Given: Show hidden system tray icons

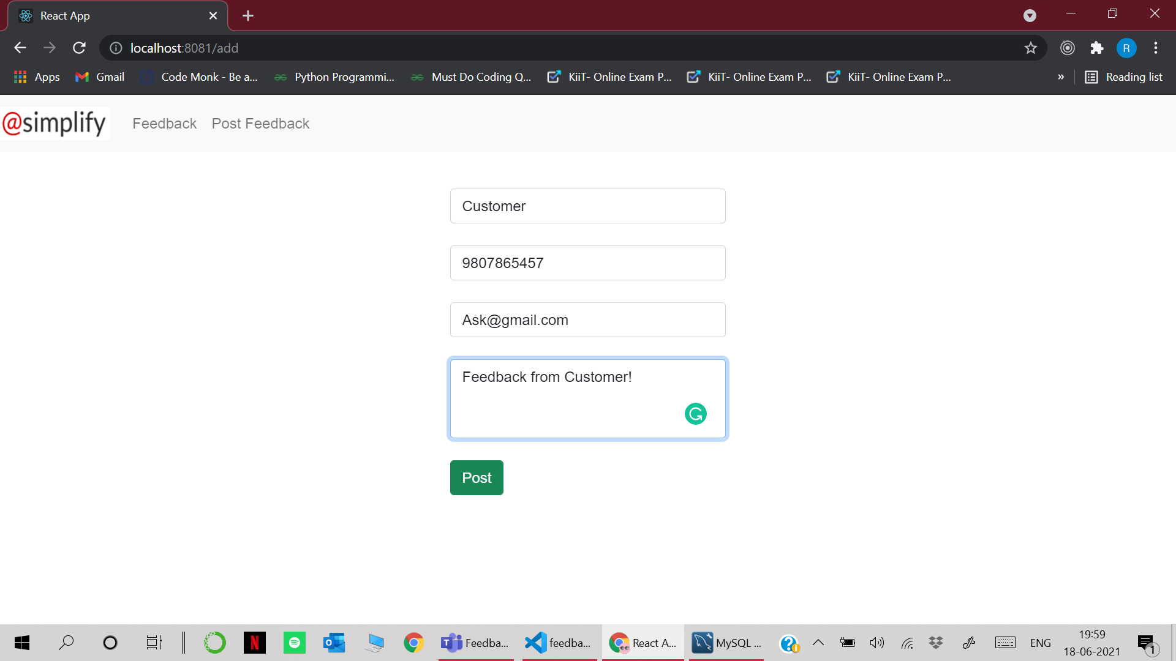Looking at the screenshot, I should pyautogui.click(x=818, y=643).
